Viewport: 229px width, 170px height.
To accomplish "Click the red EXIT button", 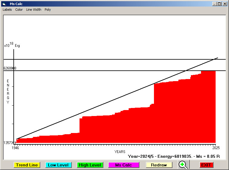I will coord(206,165).
